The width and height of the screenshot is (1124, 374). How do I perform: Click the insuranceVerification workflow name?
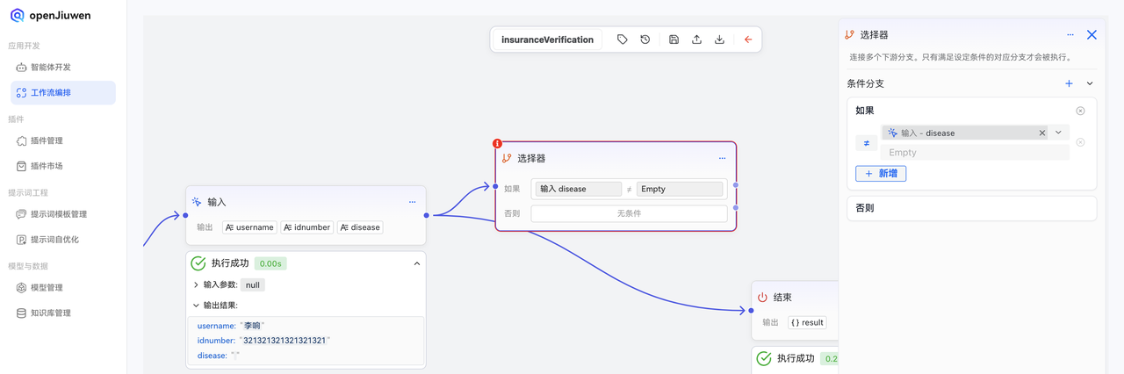pyautogui.click(x=547, y=40)
